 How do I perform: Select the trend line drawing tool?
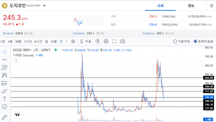4,59
